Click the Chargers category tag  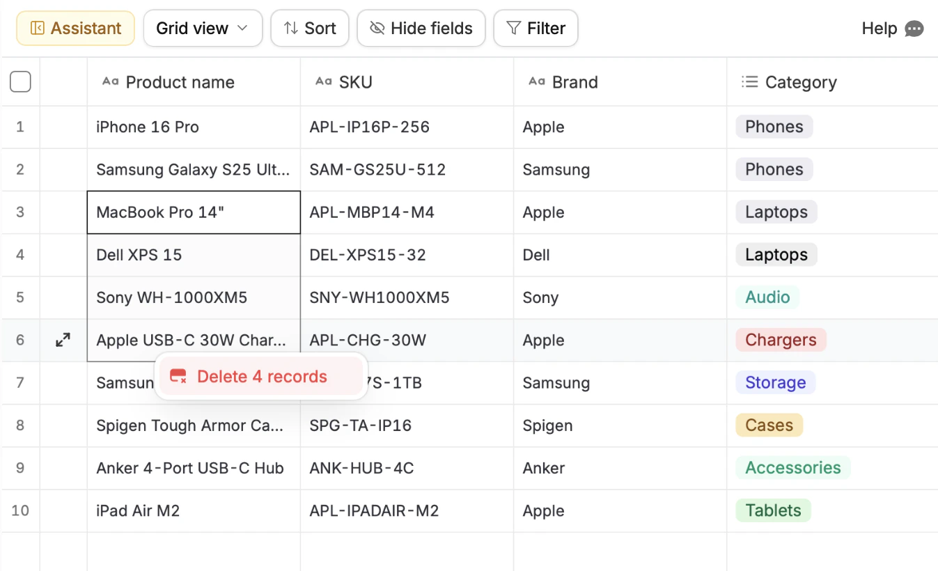[x=781, y=340]
